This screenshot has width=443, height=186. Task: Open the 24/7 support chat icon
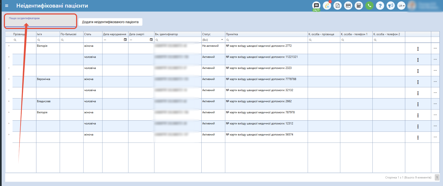pyautogui.click(x=316, y=5)
